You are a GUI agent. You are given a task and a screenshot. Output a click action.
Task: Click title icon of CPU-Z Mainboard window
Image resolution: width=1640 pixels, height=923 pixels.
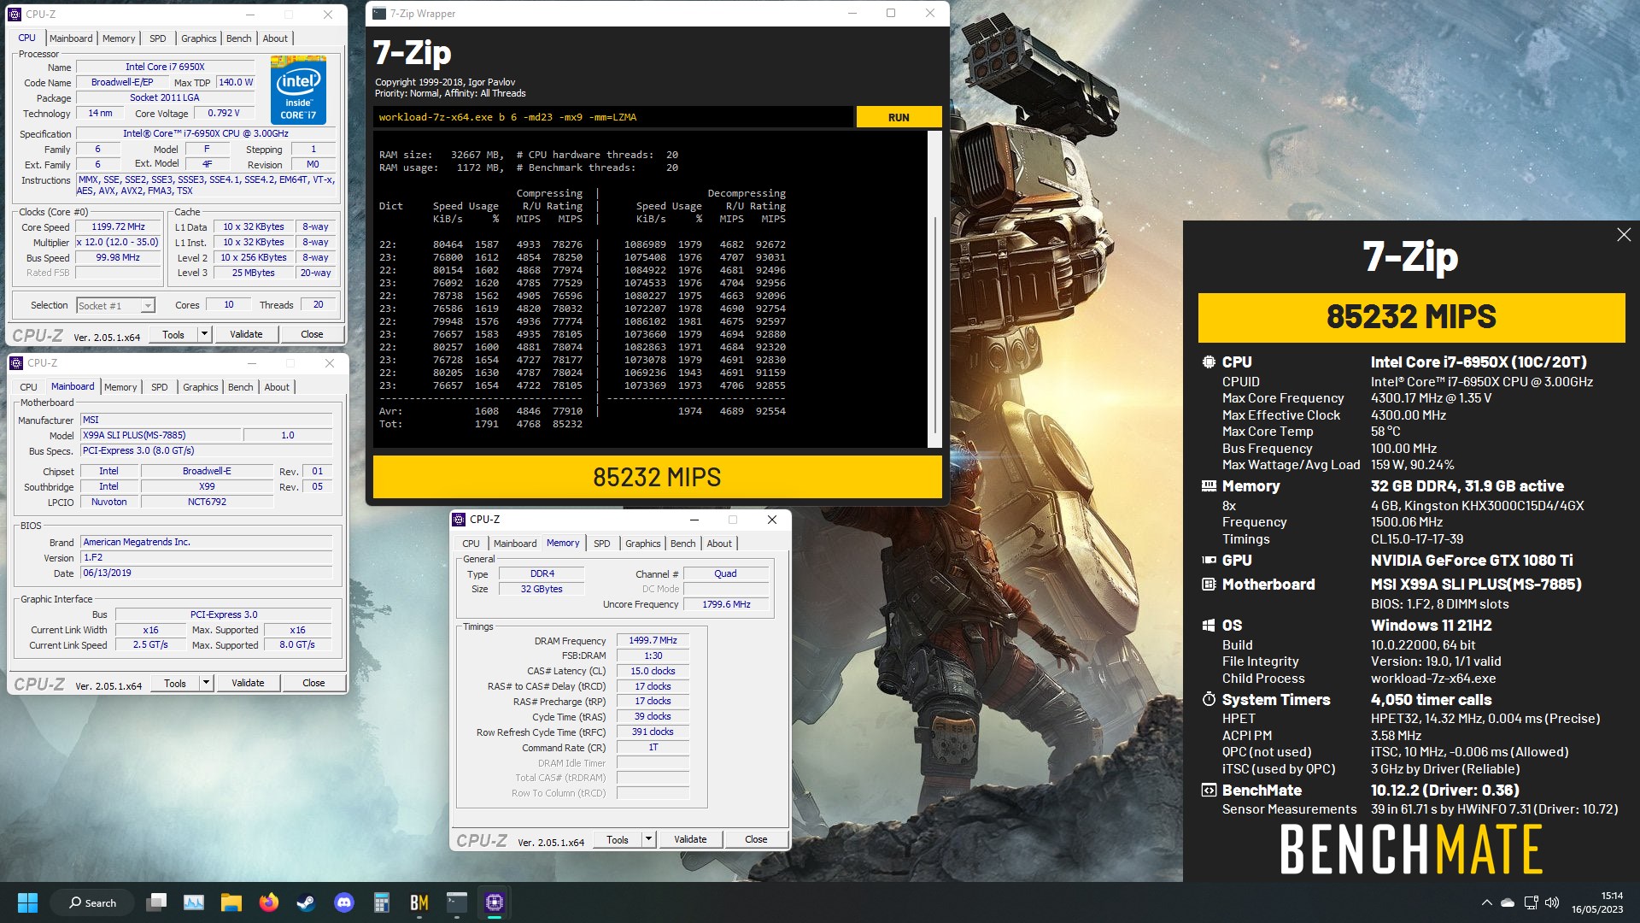pyautogui.click(x=16, y=363)
